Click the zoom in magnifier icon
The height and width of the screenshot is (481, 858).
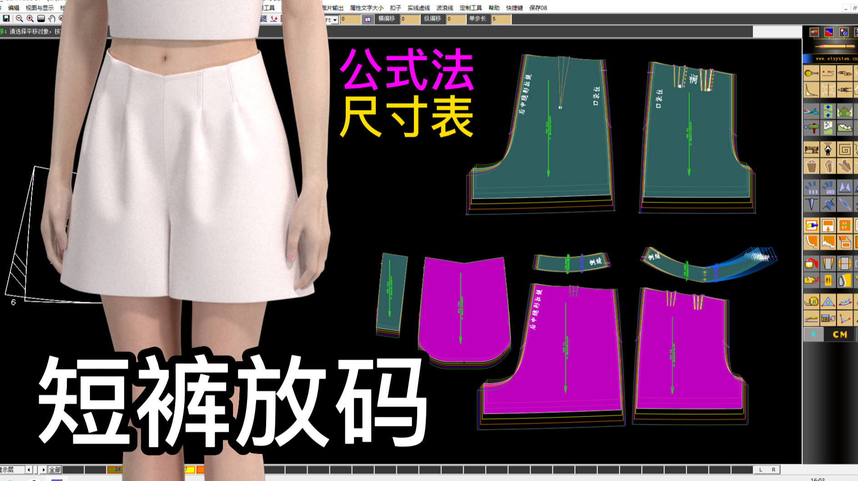(30, 19)
